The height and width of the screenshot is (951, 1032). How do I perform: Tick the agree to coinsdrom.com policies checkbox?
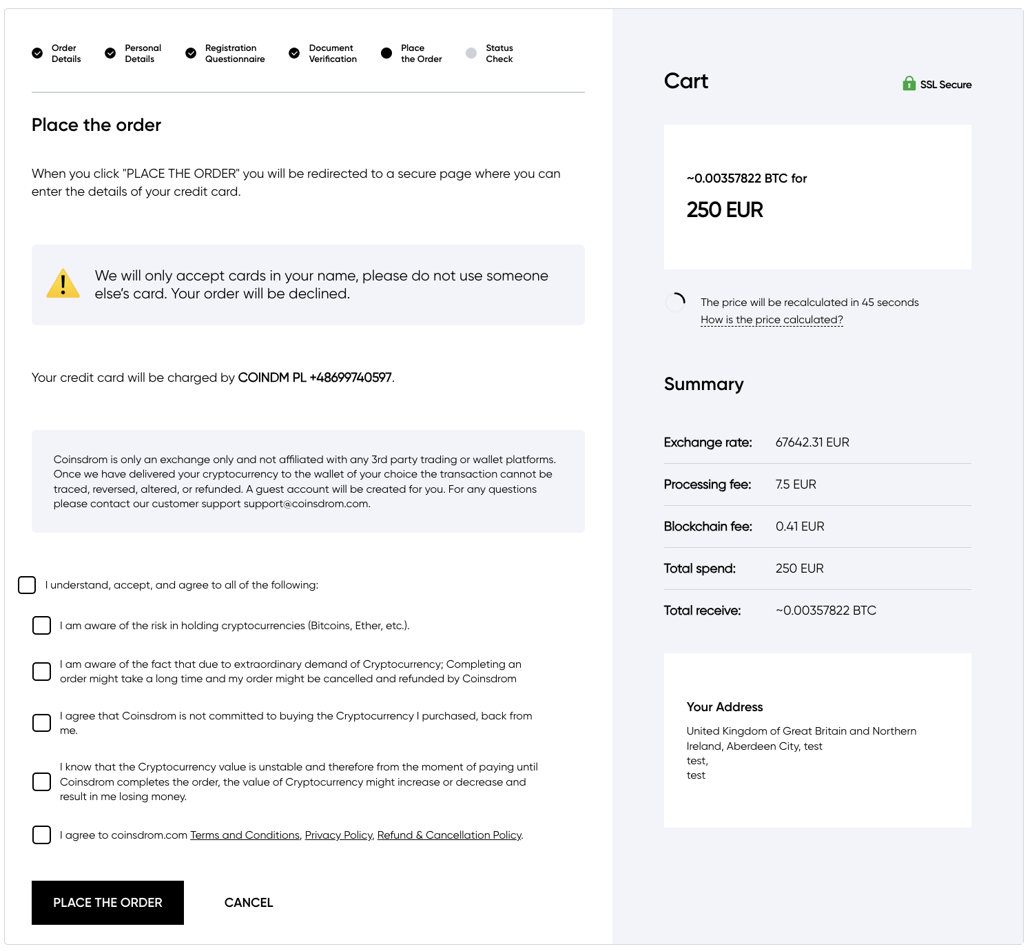click(x=42, y=835)
